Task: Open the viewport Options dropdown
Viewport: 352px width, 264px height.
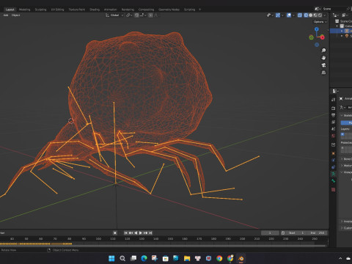Action: click(x=320, y=22)
